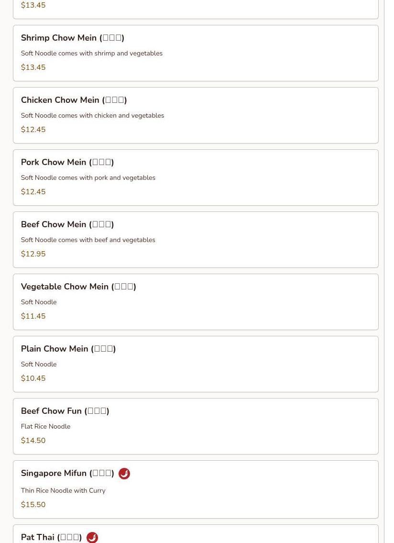This screenshot has height=543, width=394.
Task: Click the spicy pepper icon beside Pat Thai
Action: (92, 537)
